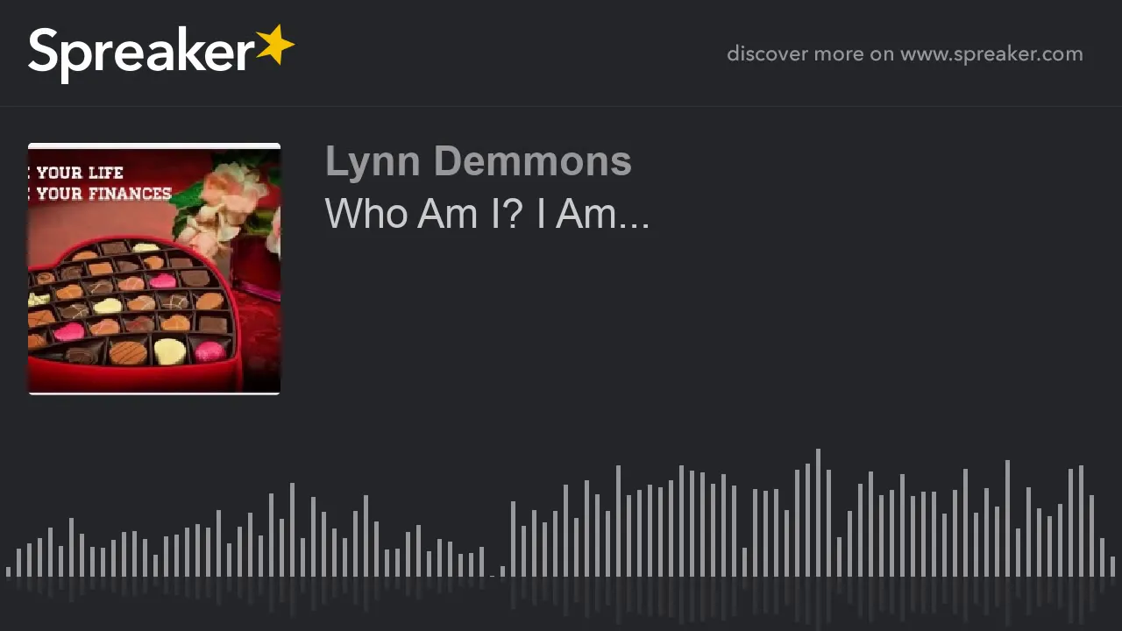Click the last waveform bar at right edge
The image size is (1122, 631).
click(1112, 566)
